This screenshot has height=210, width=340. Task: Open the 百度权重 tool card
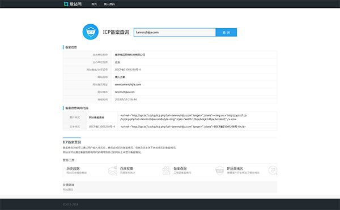pyautogui.click(x=143, y=170)
